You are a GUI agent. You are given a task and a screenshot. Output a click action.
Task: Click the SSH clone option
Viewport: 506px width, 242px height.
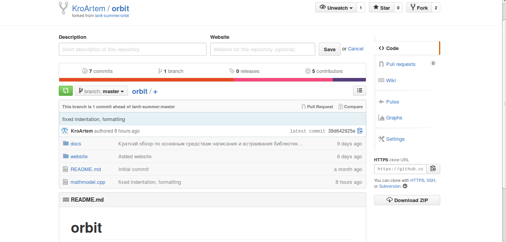pos(431,180)
